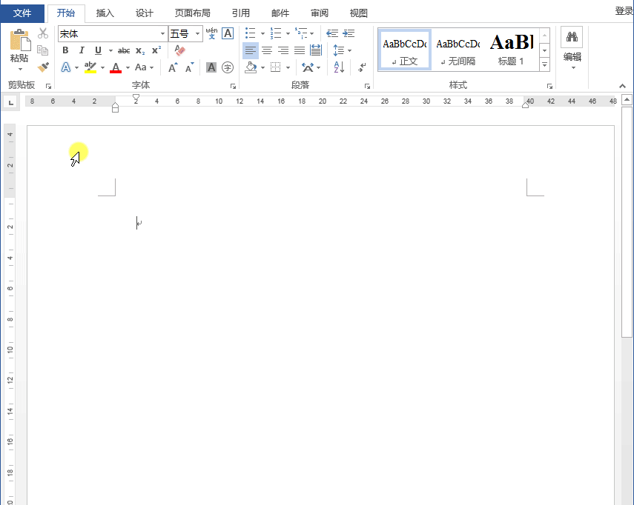
Task: Enable center text alignment
Action: point(267,50)
